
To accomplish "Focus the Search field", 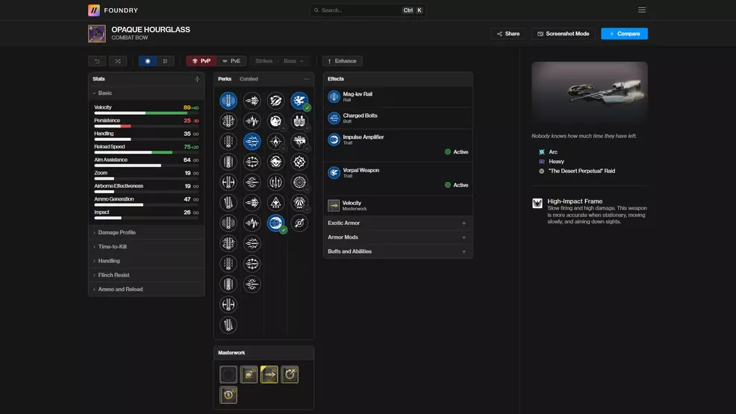I will [367, 10].
